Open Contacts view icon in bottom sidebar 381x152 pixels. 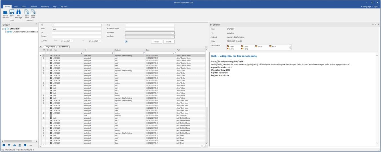click(14, 145)
